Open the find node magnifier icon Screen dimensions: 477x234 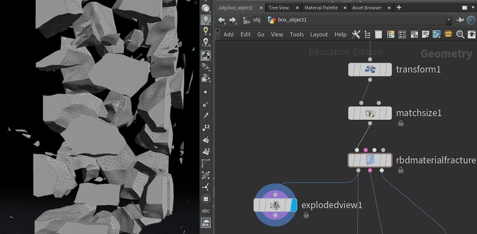coord(460,34)
